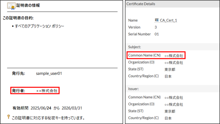Click the certificate icon beside CA_Cert_1

(x=156, y=20)
